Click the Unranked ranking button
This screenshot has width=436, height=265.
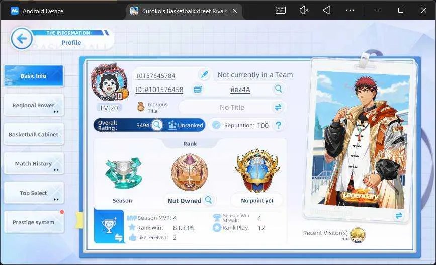point(186,125)
